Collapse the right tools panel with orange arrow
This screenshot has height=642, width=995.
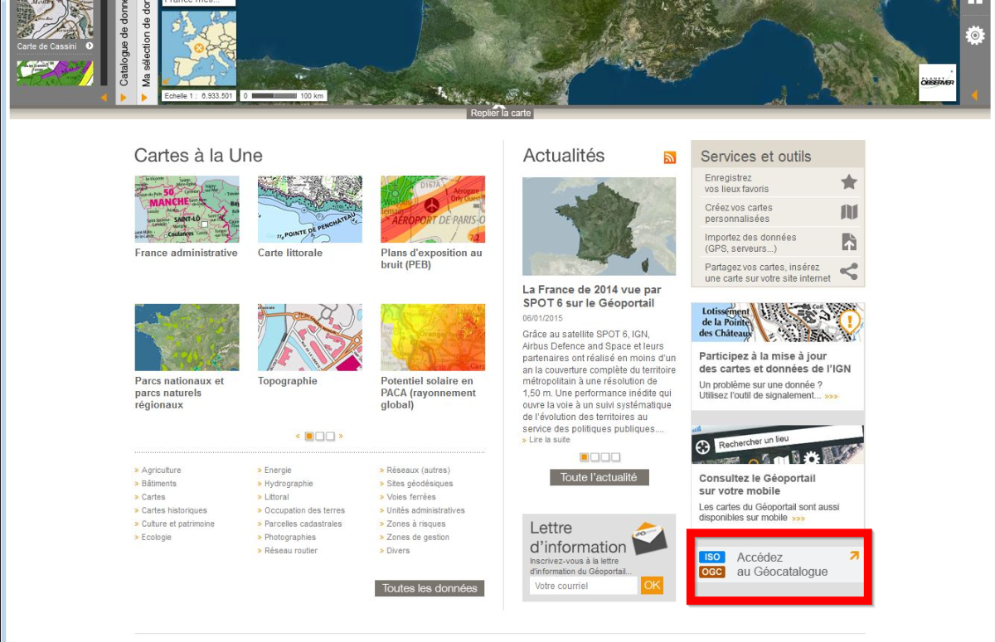973,96
